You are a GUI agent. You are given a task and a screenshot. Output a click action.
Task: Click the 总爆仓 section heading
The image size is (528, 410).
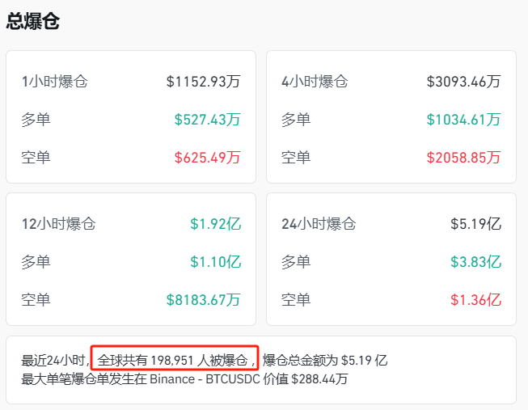[33, 22]
